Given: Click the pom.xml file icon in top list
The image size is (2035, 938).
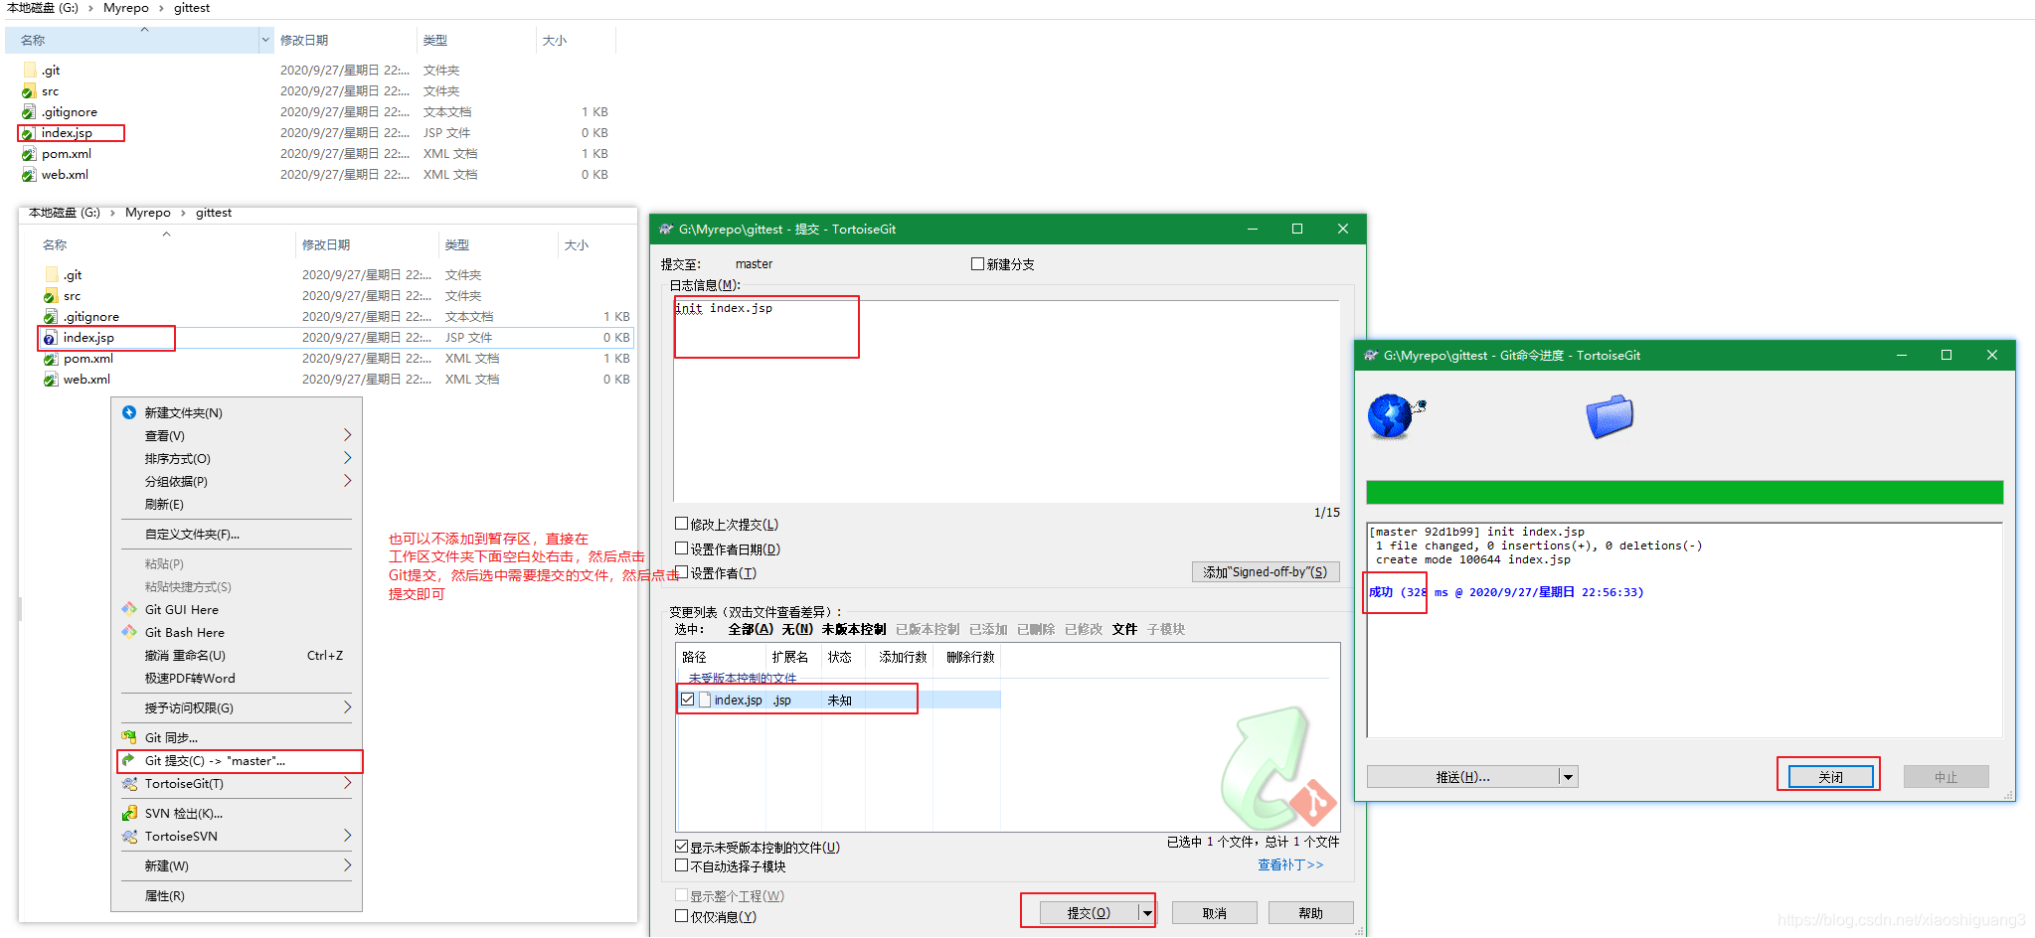Looking at the screenshot, I should 29,154.
